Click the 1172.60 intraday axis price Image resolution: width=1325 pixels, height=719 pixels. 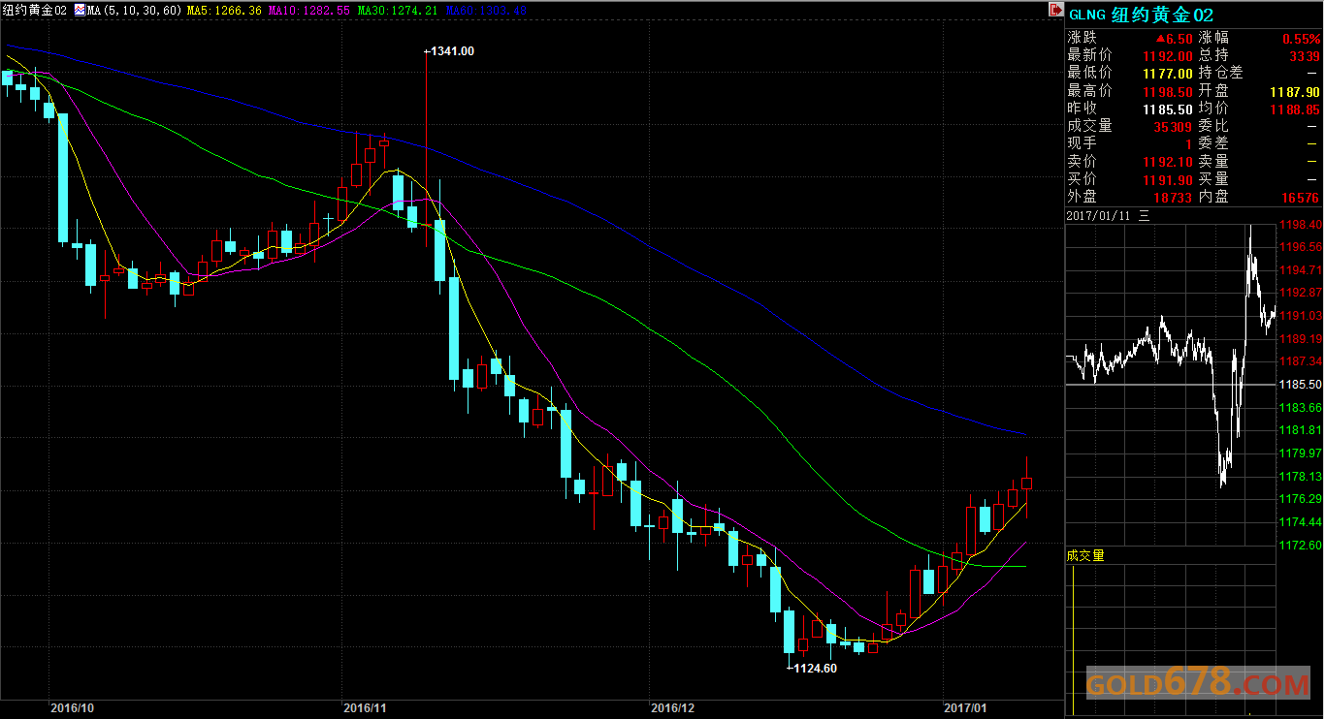[x=1301, y=546]
